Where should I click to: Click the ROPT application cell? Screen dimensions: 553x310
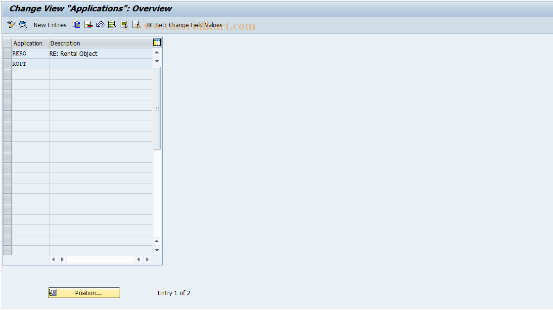(x=30, y=64)
